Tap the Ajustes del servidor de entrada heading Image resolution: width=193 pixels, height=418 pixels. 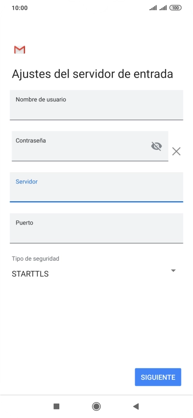[x=93, y=74]
